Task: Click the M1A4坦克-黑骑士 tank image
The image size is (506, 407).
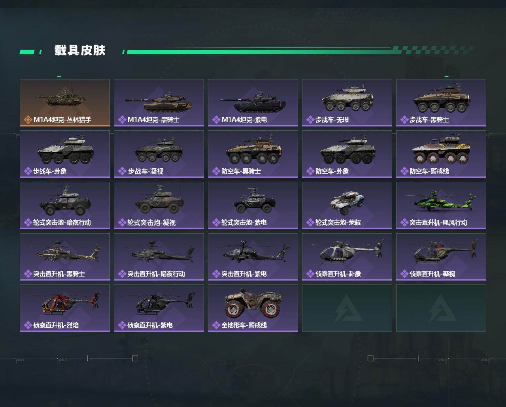Action: coord(159,100)
